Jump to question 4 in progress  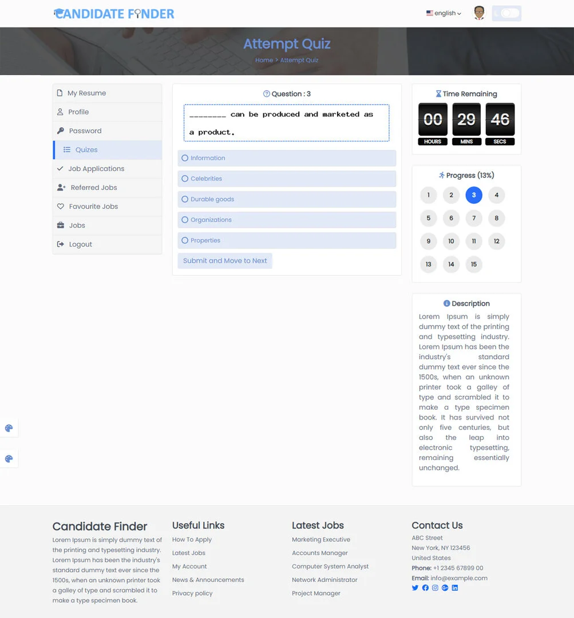click(497, 195)
